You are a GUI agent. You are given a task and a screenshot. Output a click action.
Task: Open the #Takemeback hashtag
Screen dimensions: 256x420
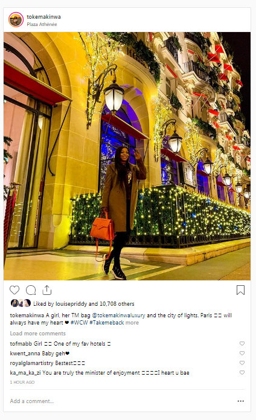point(107,323)
